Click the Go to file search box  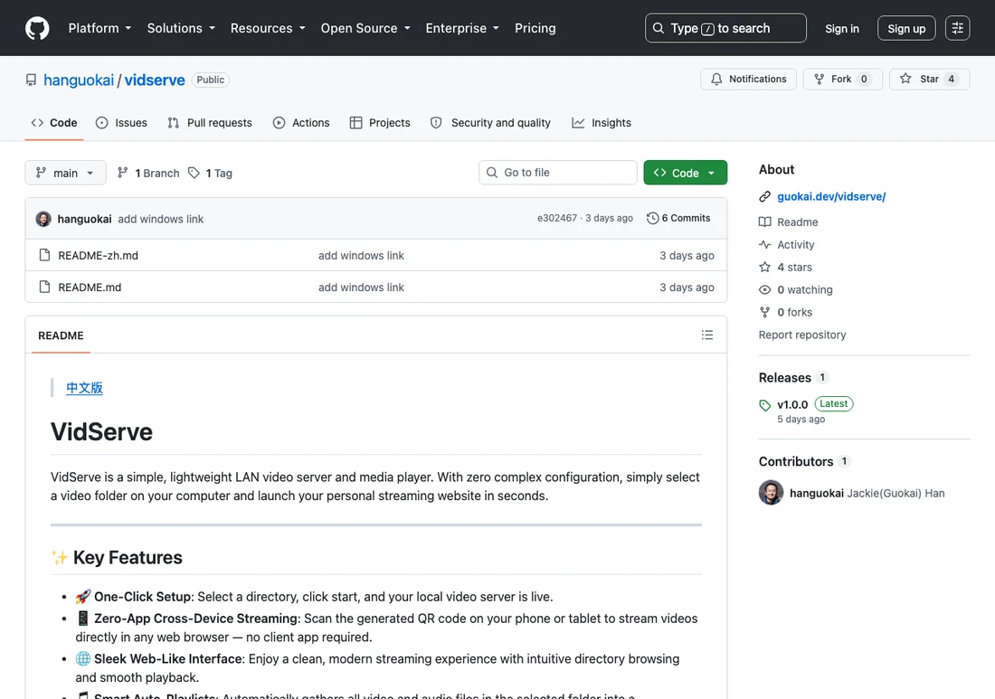[558, 173]
